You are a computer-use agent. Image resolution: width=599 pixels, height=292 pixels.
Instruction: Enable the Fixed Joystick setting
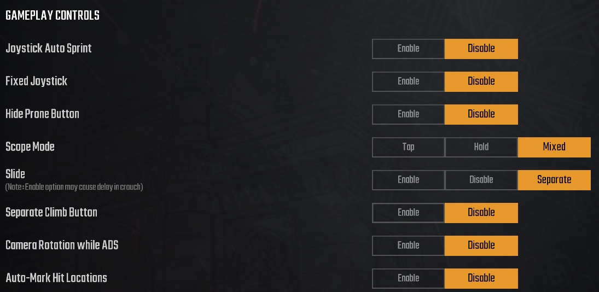point(408,81)
